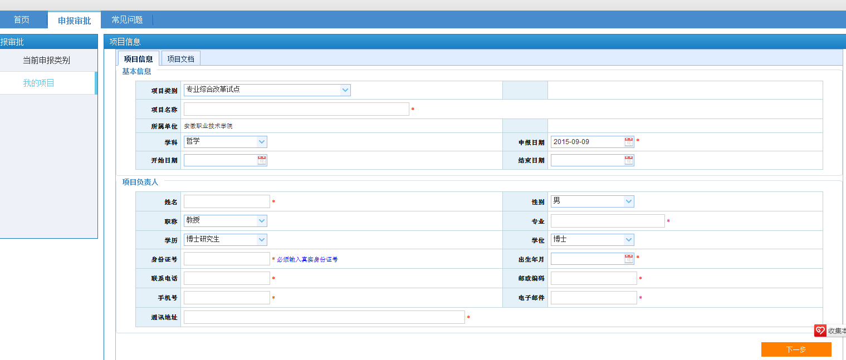846x360 pixels.
Task: Open the 常见问题 navigation tab
Action: (127, 20)
